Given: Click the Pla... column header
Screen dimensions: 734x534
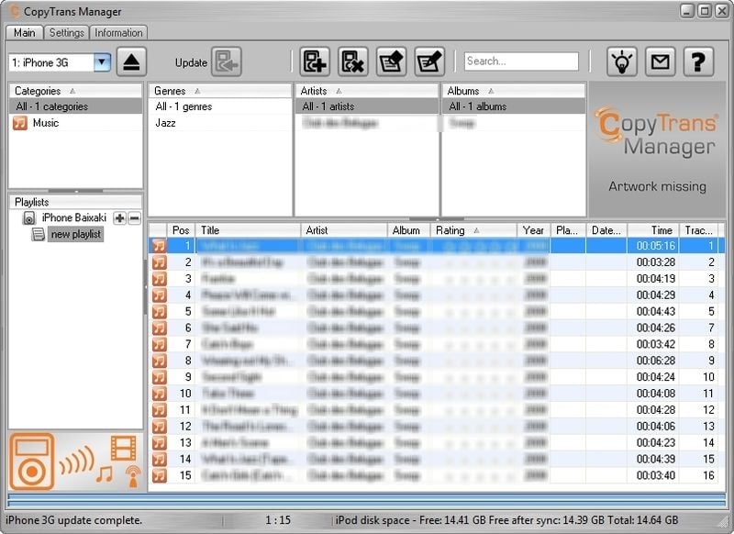Looking at the screenshot, I should point(568,230).
